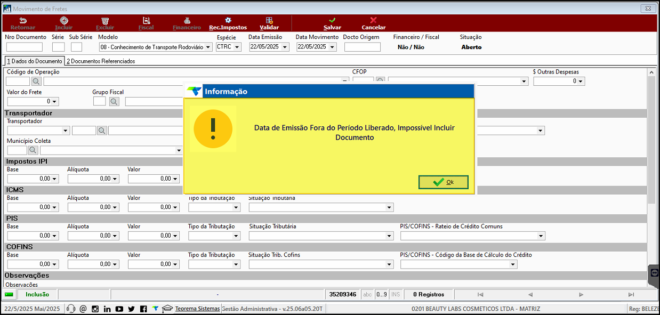The width and height of the screenshot is (660, 315).
Task: Click the Retornar toolbar icon
Action: pos(23,20)
